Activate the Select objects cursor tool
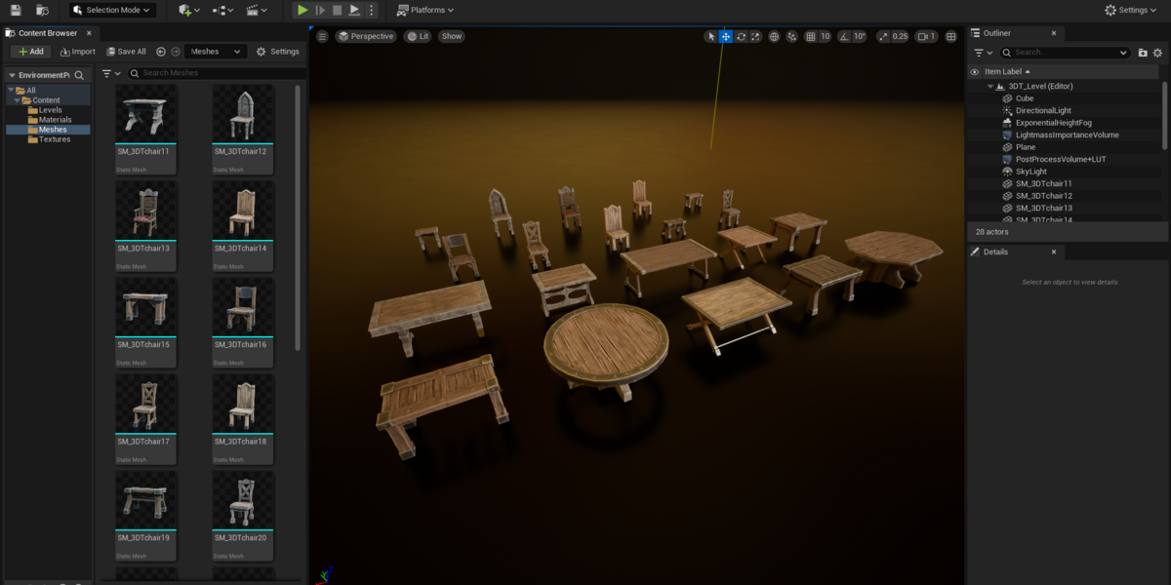 710,36
